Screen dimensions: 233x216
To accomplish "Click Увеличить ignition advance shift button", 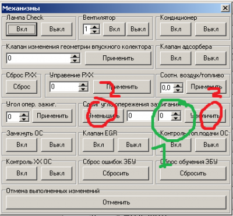I will (205, 116).
